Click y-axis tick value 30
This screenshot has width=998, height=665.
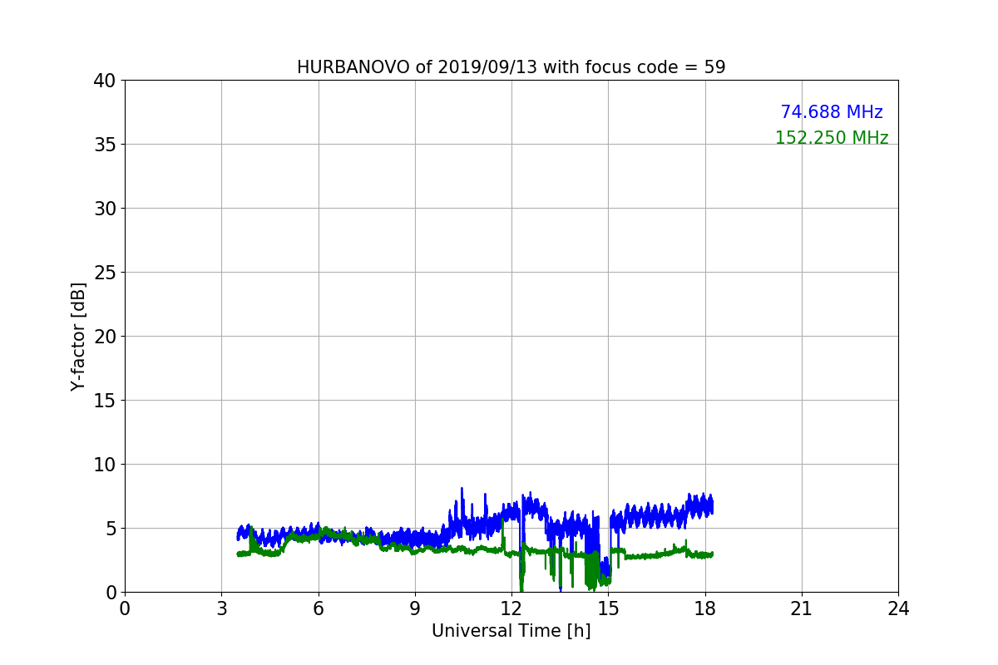tap(105, 209)
